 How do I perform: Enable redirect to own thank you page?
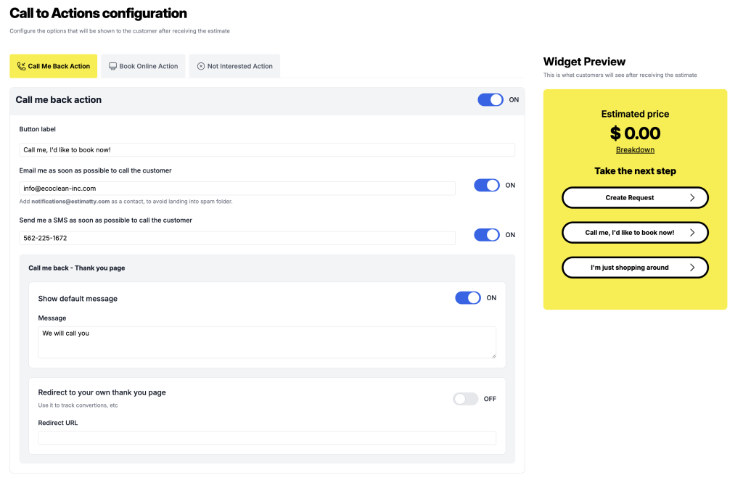466,399
